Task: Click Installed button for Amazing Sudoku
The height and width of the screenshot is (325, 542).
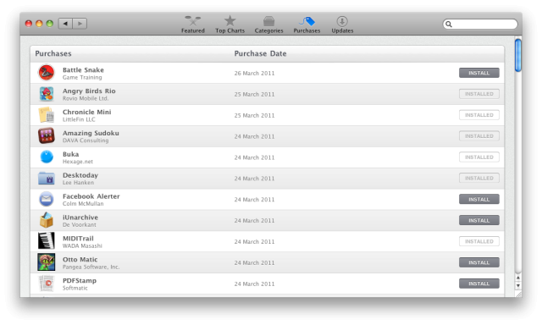Action: click(478, 136)
